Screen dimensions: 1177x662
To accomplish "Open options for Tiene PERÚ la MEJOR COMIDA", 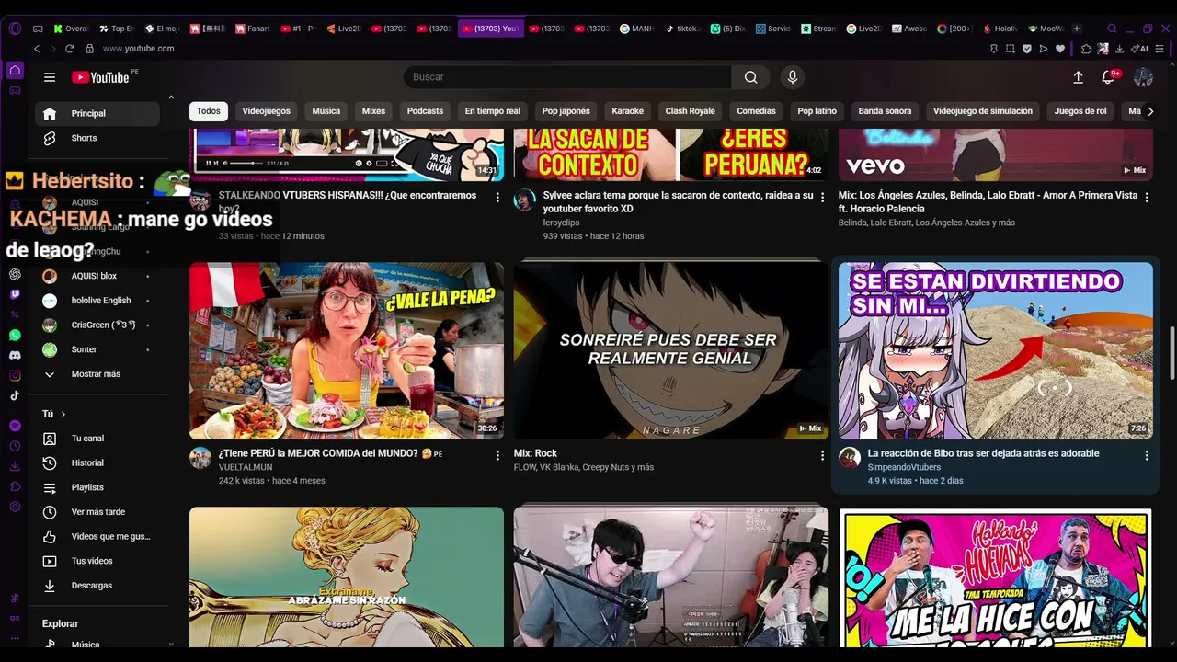I will pos(497,455).
